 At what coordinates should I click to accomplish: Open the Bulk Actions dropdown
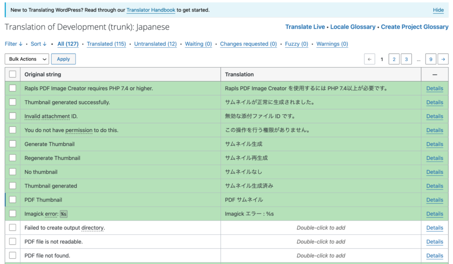(x=27, y=59)
